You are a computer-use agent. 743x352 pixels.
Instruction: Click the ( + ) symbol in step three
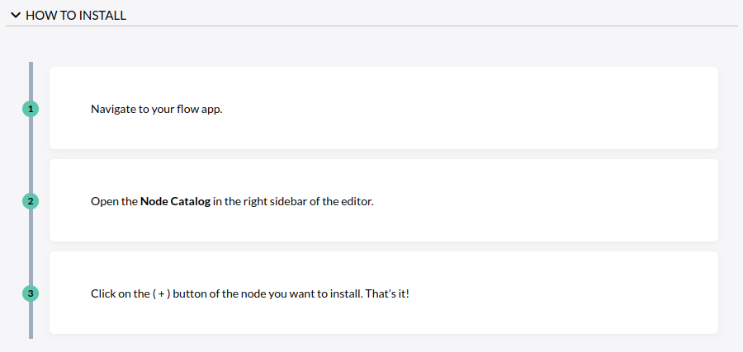162,293
